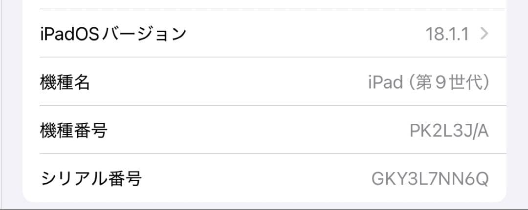This screenshot has height=210, width=528.
Task: Tap the シリアル番号 label
Action: pos(91,178)
